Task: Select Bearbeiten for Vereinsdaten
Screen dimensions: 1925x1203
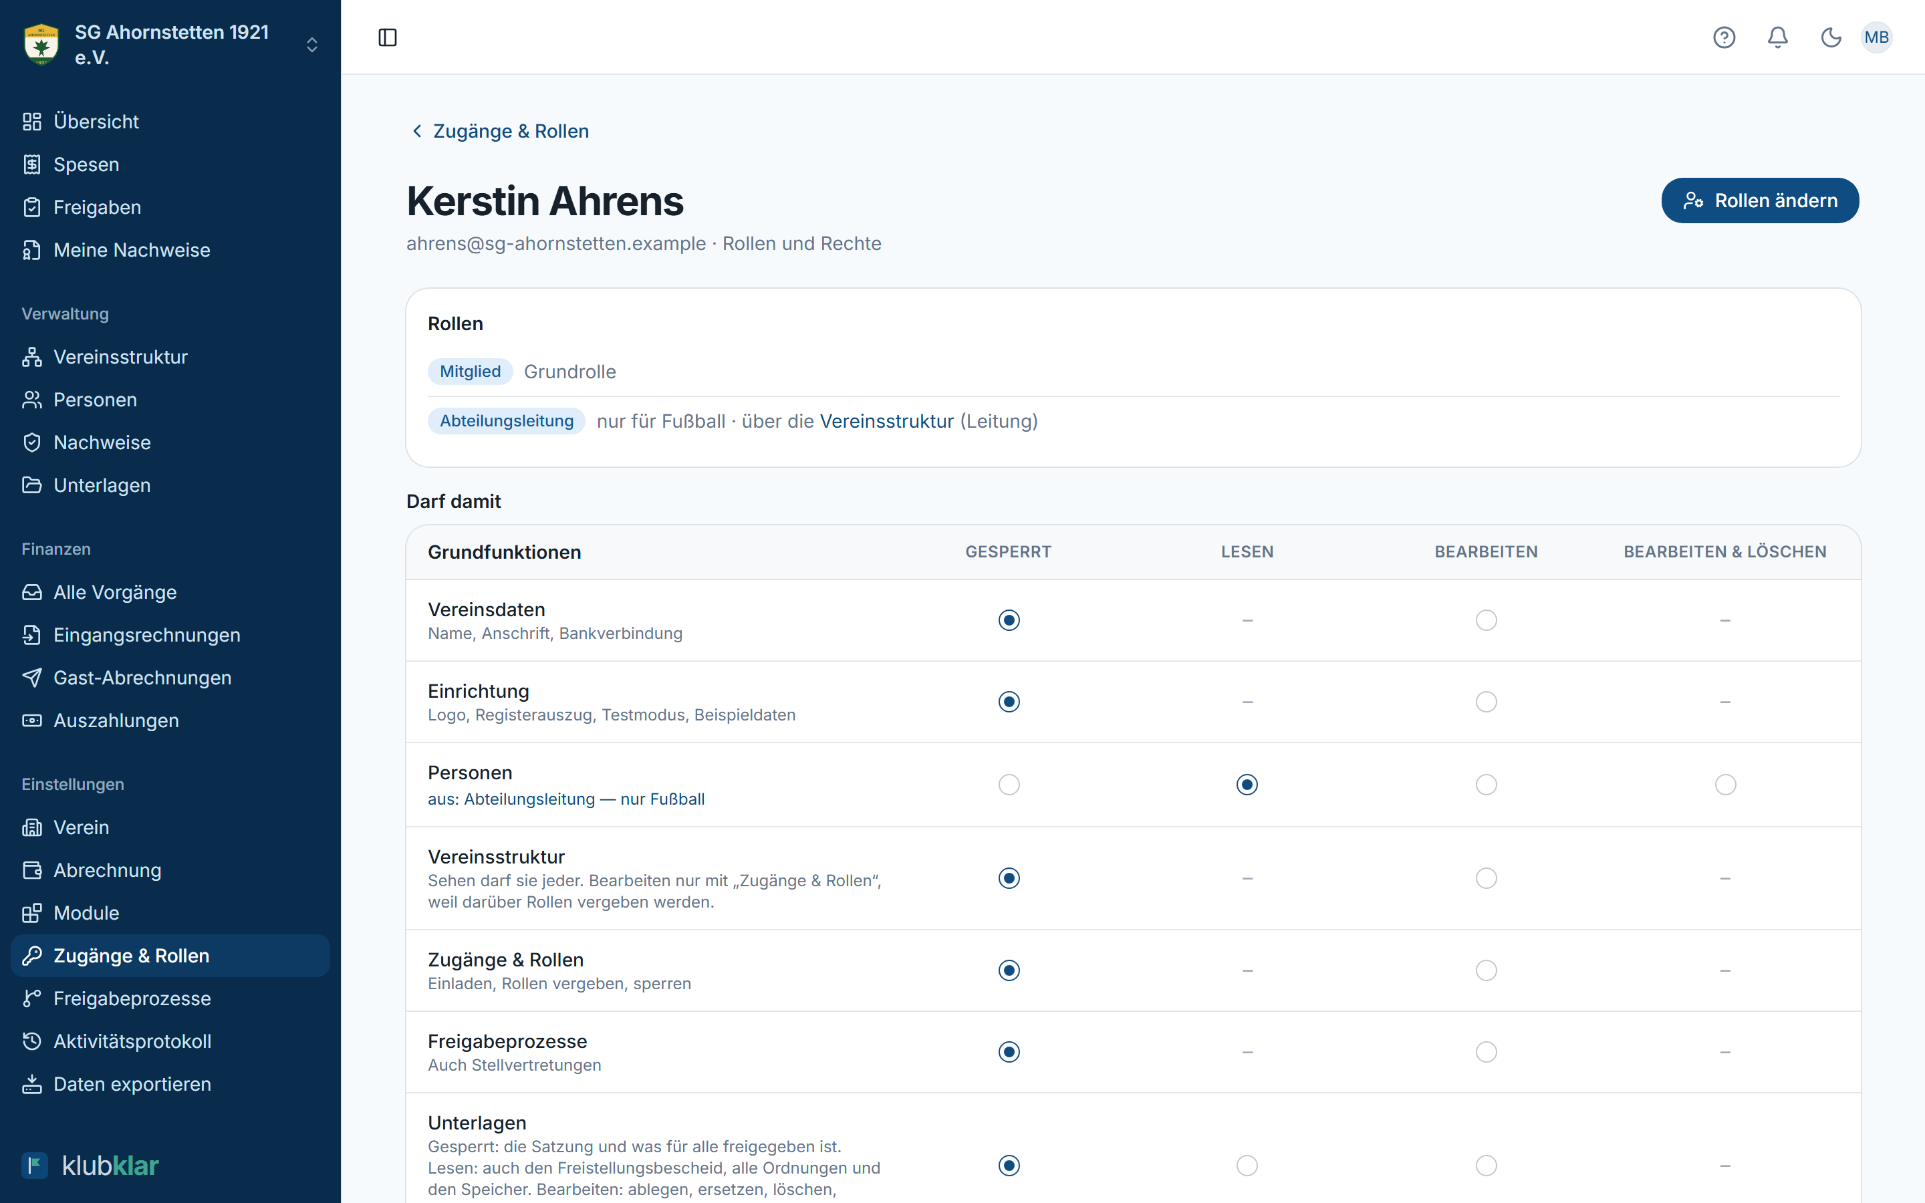Action: pyautogui.click(x=1486, y=620)
